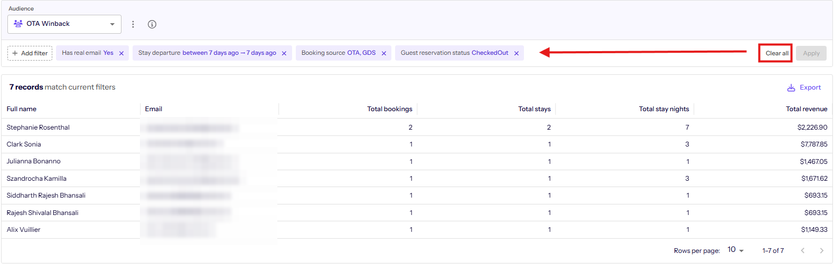Sort by the Total stay nights column header
The image size is (834, 264).
coord(664,109)
